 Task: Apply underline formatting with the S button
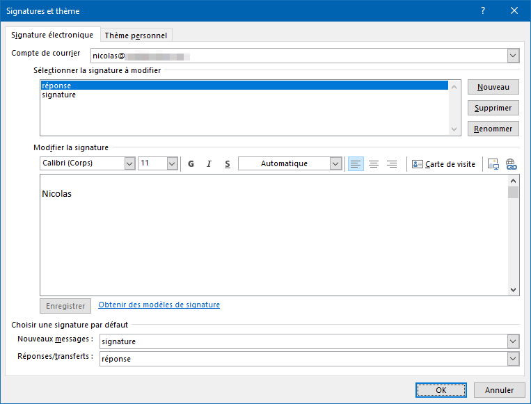[228, 164]
